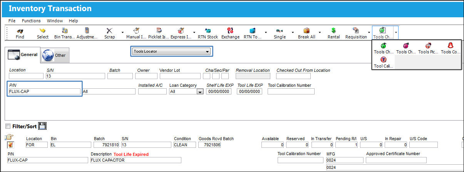This screenshot has width=464, height=172.
Task: Select the Tools Pic... popup icon
Action: pos(428,46)
